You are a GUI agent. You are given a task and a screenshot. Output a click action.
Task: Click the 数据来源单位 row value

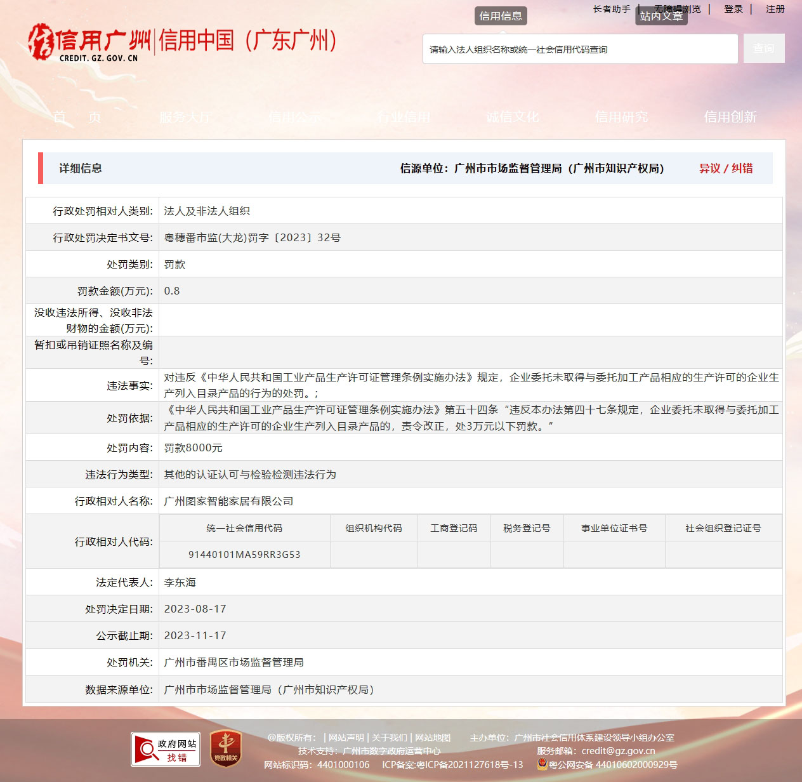click(269, 689)
